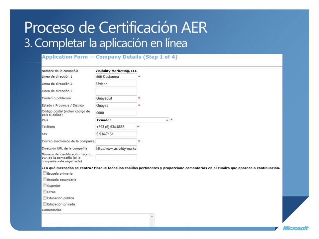Screen dimensions: 319x239
Task: Click the Línea de dirección 1 field
Action: pos(116,77)
